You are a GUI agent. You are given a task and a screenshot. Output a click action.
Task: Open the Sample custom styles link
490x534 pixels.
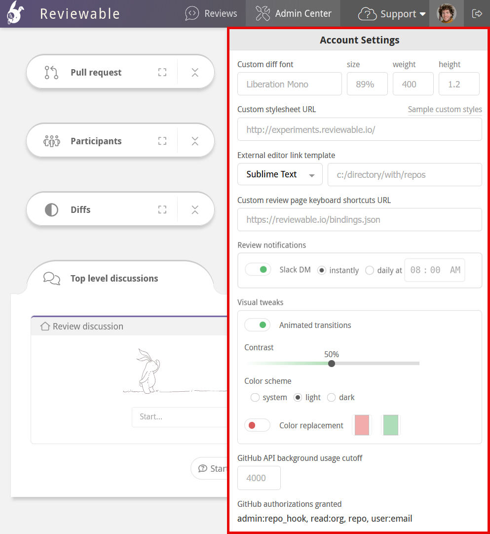point(445,109)
